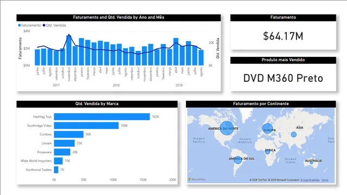Open the Terms link on map
The image size is (347, 195).
(x=325, y=180)
